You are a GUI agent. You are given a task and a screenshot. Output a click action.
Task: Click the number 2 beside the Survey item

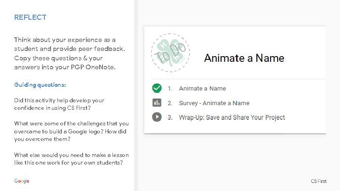169,103
